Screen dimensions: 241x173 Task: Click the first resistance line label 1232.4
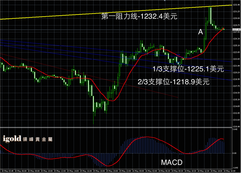[139, 16]
